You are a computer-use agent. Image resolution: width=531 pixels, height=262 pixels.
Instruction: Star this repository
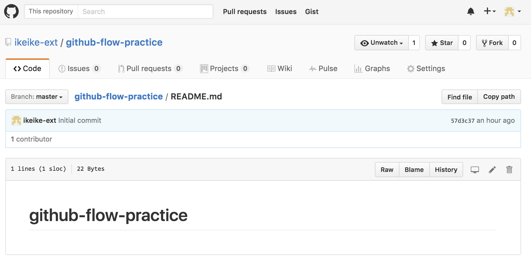point(442,43)
